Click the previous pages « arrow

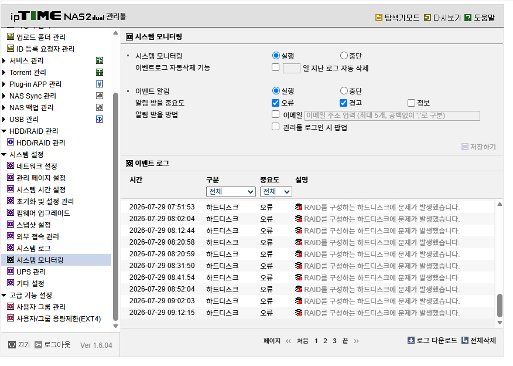click(x=288, y=341)
